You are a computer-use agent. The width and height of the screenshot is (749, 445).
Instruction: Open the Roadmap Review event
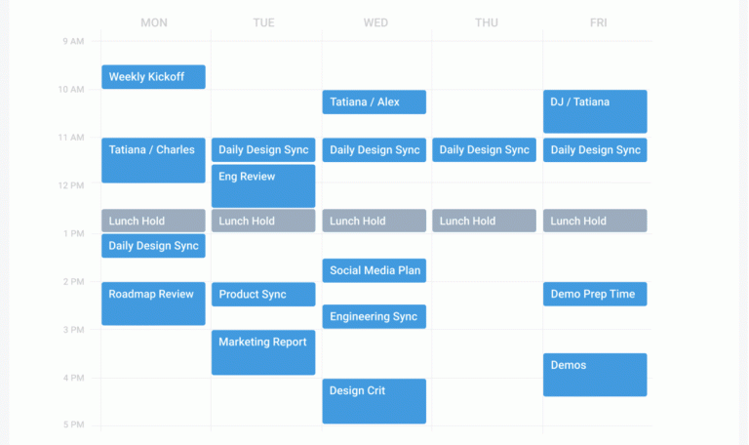pos(153,303)
